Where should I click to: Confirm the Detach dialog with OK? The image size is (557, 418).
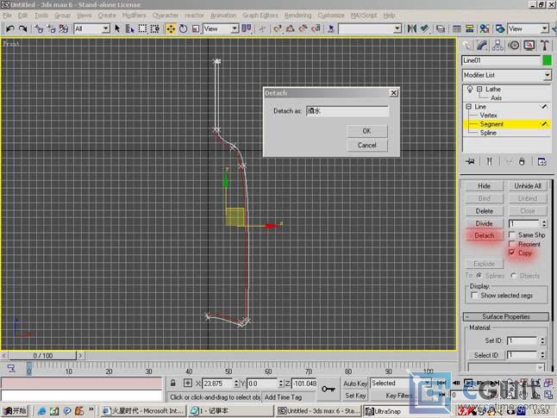367,131
